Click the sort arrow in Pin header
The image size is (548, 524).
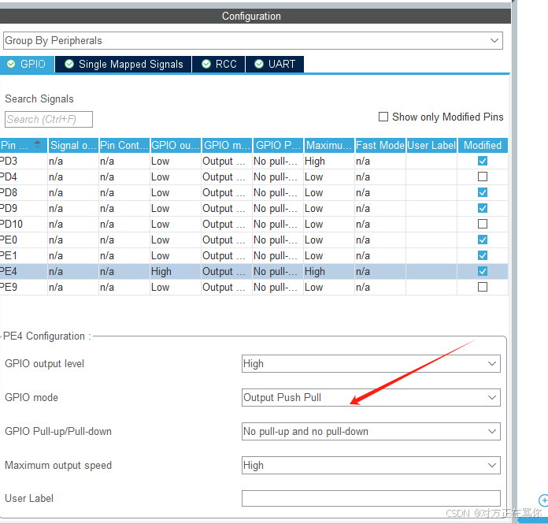tap(37, 143)
